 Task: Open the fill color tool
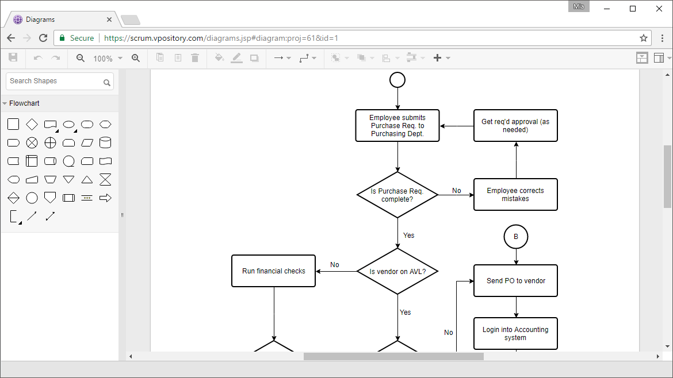click(x=220, y=57)
